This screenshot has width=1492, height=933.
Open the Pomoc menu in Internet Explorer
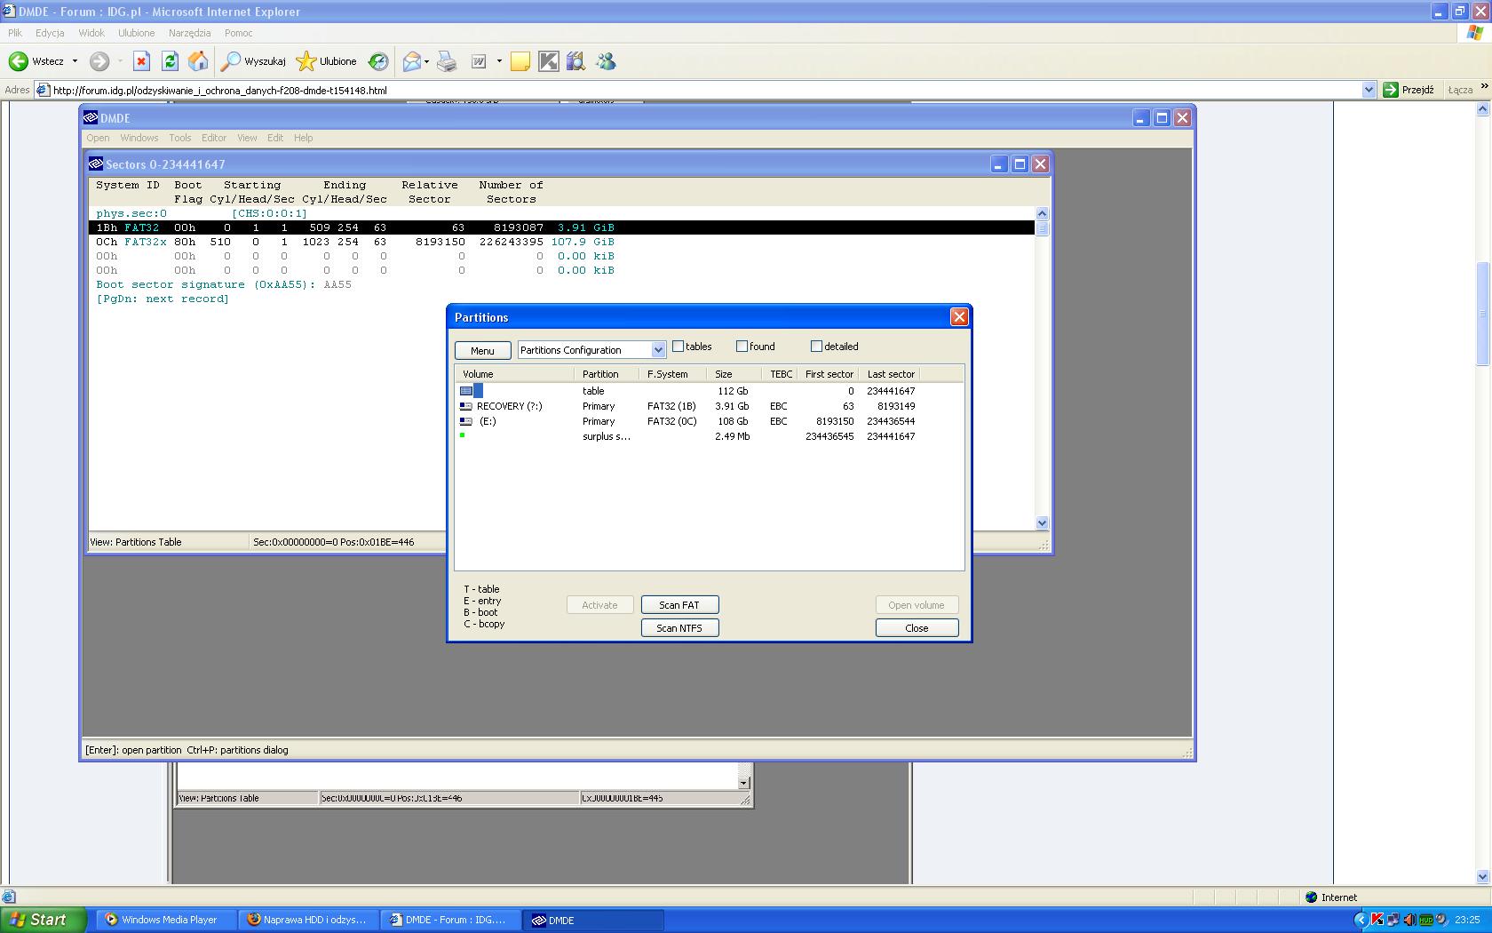coord(239,33)
